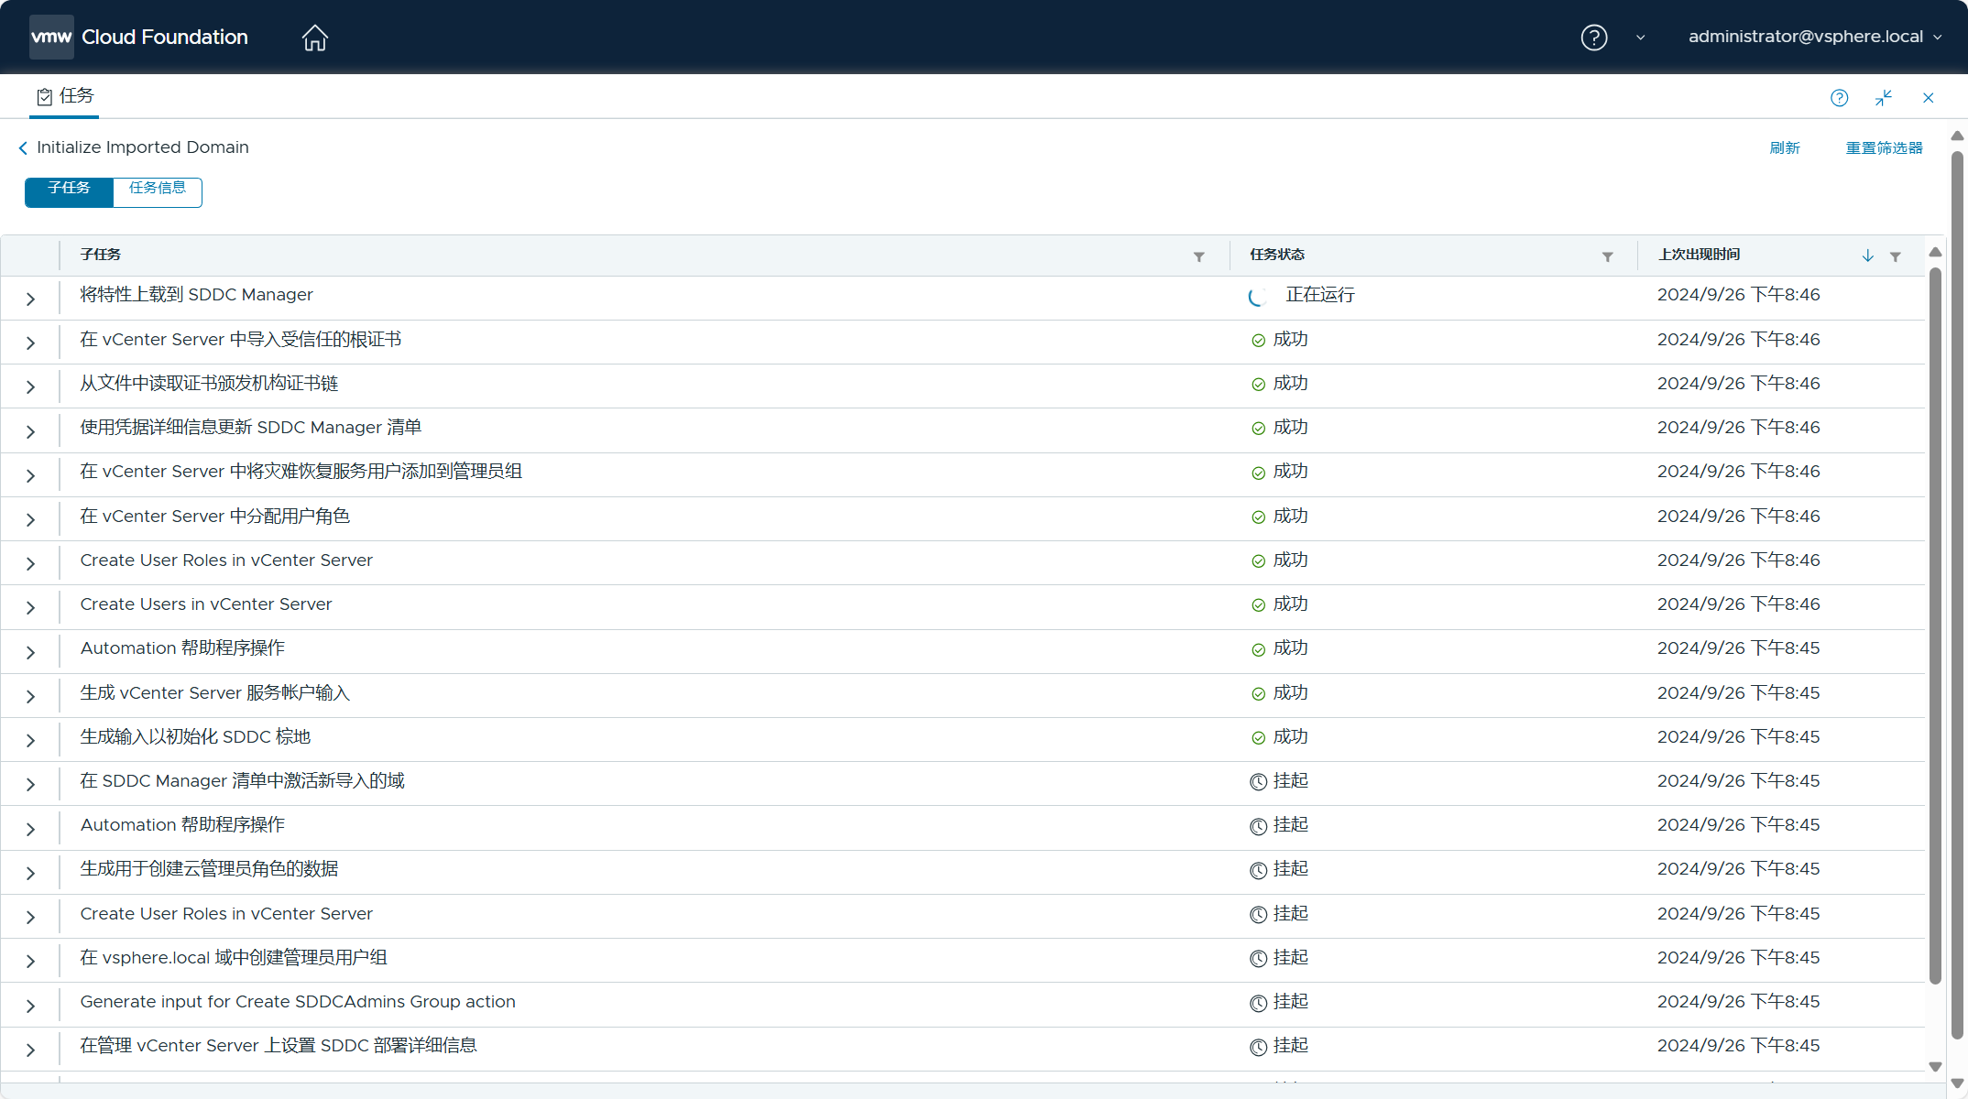Expand row 在 vsphere.local 域中创建管理员用户组
This screenshot has width=1968, height=1099.
pyautogui.click(x=30, y=962)
